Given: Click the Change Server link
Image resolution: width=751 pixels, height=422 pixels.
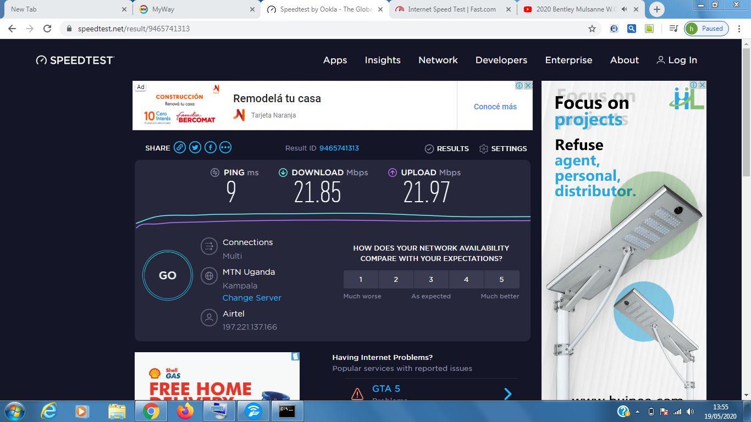Looking at the screenshot, I should (x=252, y=298).
